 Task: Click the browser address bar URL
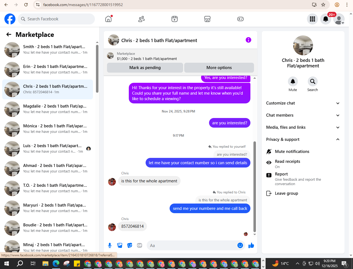(x=83, y=5)
